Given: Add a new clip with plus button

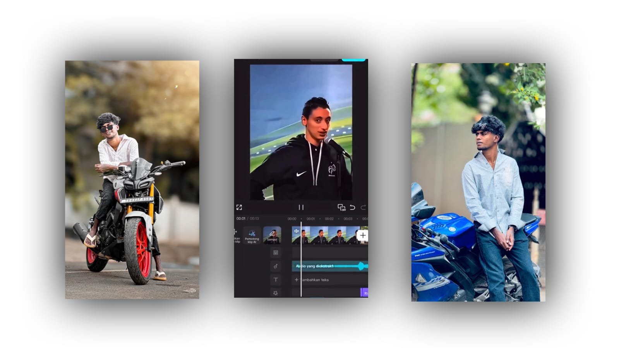Looking at the screenshot, I should [x=363, y=235].
